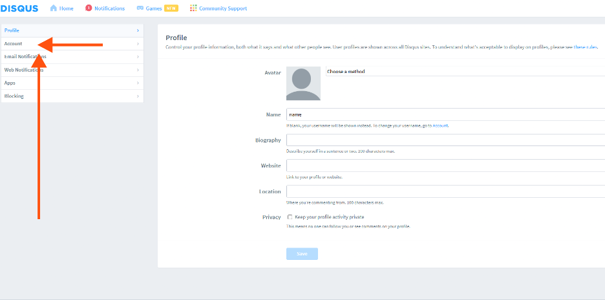Follow the Account link under Name field
This screenshot has height=300, width=605.
[440, 126]
